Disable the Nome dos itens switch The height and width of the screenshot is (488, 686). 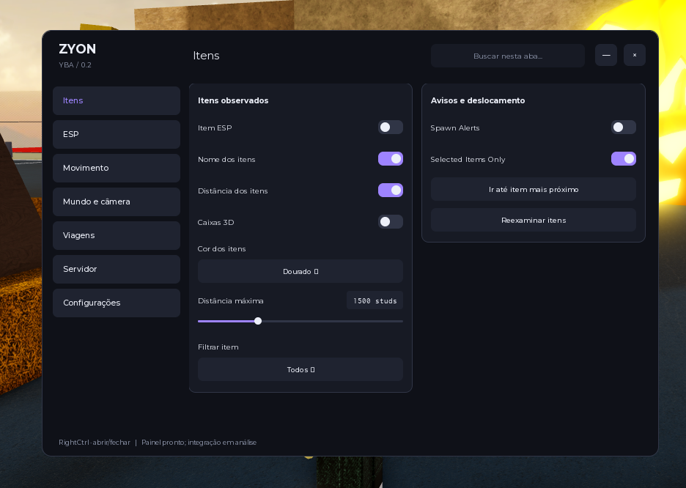(x=390, y=159)
